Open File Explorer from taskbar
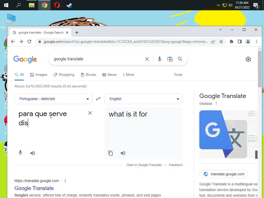This screenshot has width=264, height=198. tap(31, 5)
